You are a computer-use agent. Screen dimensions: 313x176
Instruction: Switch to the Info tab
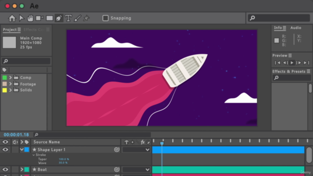tap(278, 28)
